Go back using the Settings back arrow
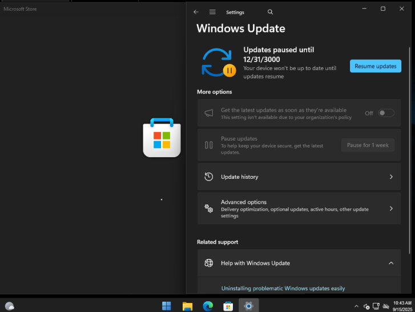Image resolution: width=415 pixels, height=312 pixels. tap(196, 12)
